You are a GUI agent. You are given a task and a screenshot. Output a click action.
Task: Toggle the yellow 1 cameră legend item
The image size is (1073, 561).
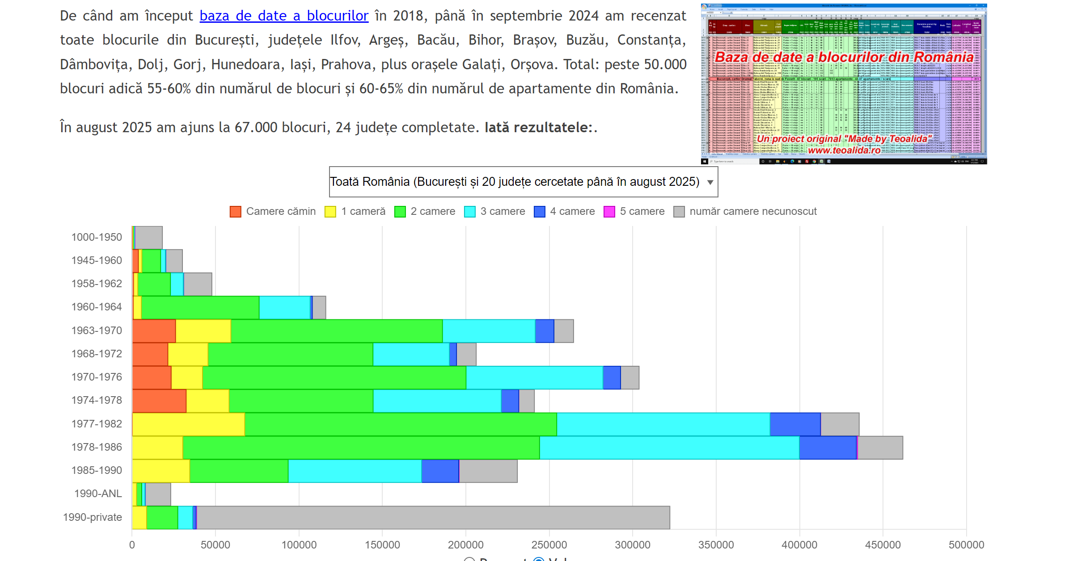click(330, 212)
